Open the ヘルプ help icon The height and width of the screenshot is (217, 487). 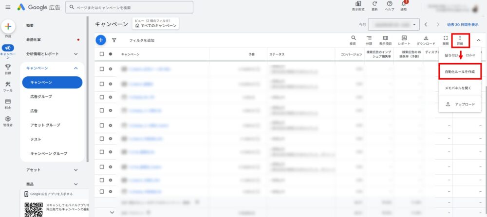(x=390, y=6)
